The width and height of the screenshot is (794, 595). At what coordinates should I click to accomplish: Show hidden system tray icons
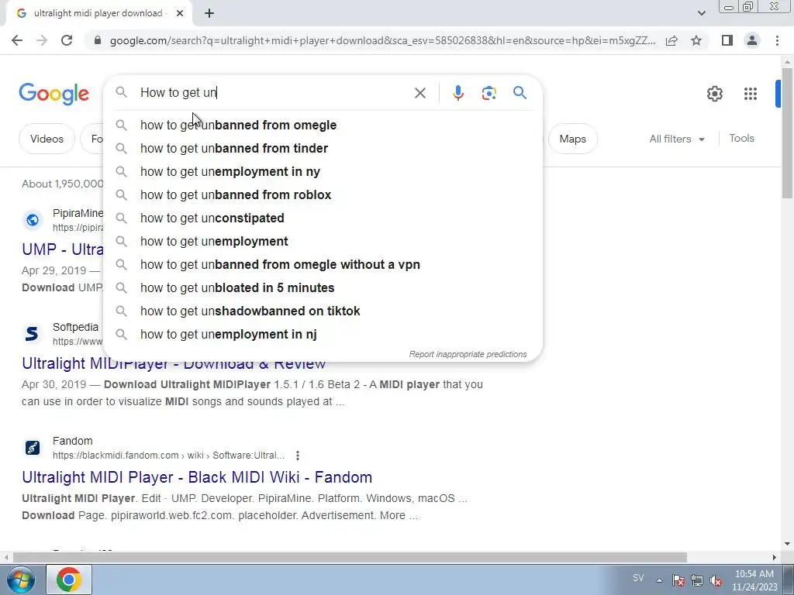pos(659,580)
